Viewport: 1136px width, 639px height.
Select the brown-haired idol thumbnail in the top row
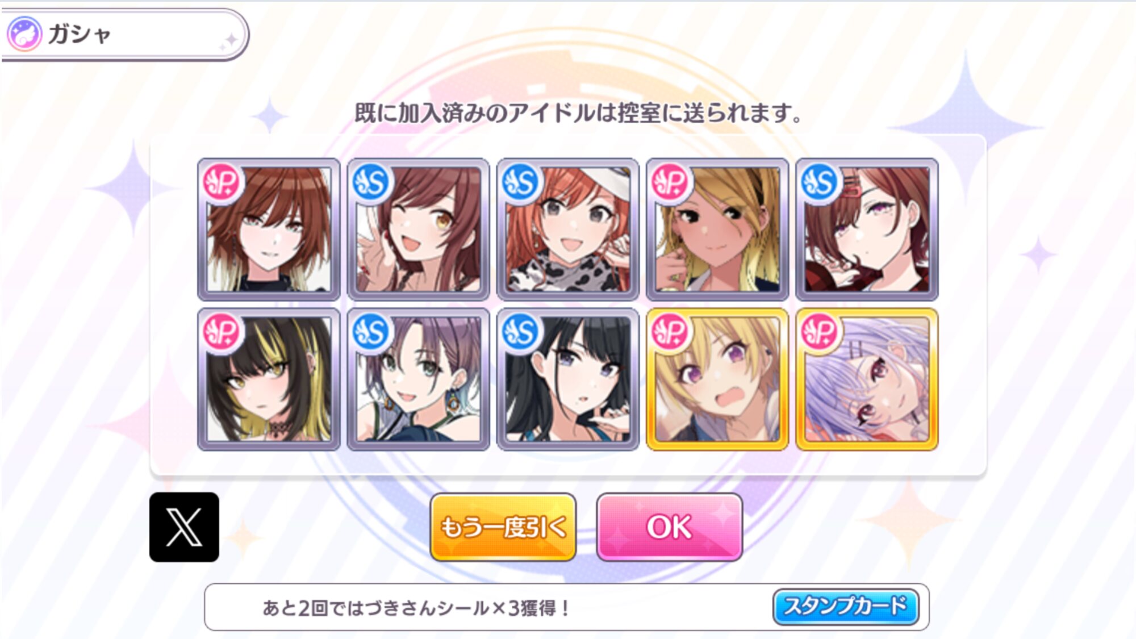[x=269, y=229]
